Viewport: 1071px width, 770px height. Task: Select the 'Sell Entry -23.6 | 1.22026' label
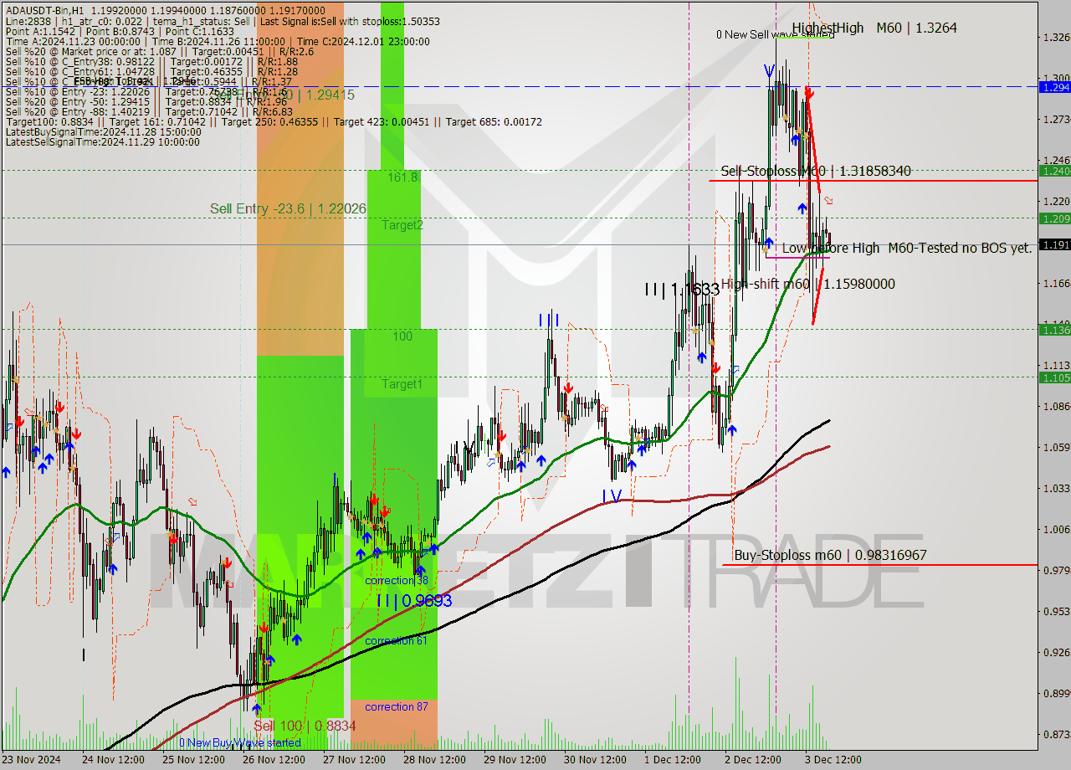coord(288,208)
